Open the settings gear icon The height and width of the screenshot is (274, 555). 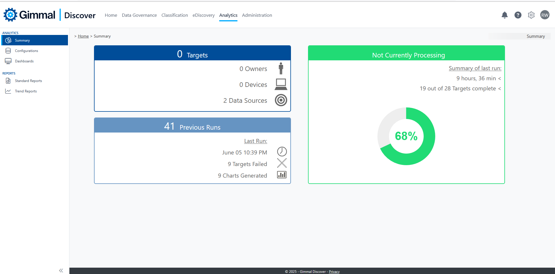[x=531, y=15]
